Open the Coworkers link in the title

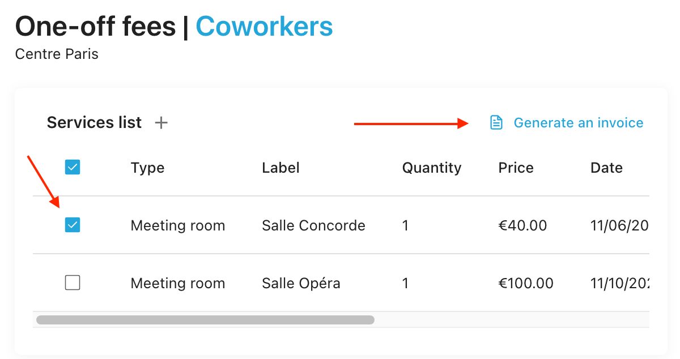(264, 26)
